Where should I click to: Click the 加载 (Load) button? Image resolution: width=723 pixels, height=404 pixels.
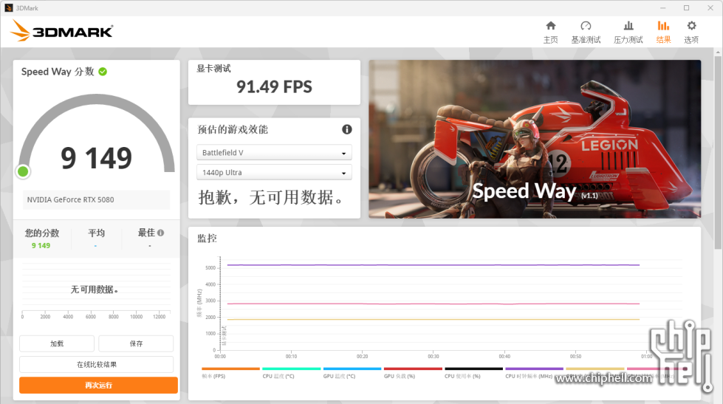pos(57,343)
